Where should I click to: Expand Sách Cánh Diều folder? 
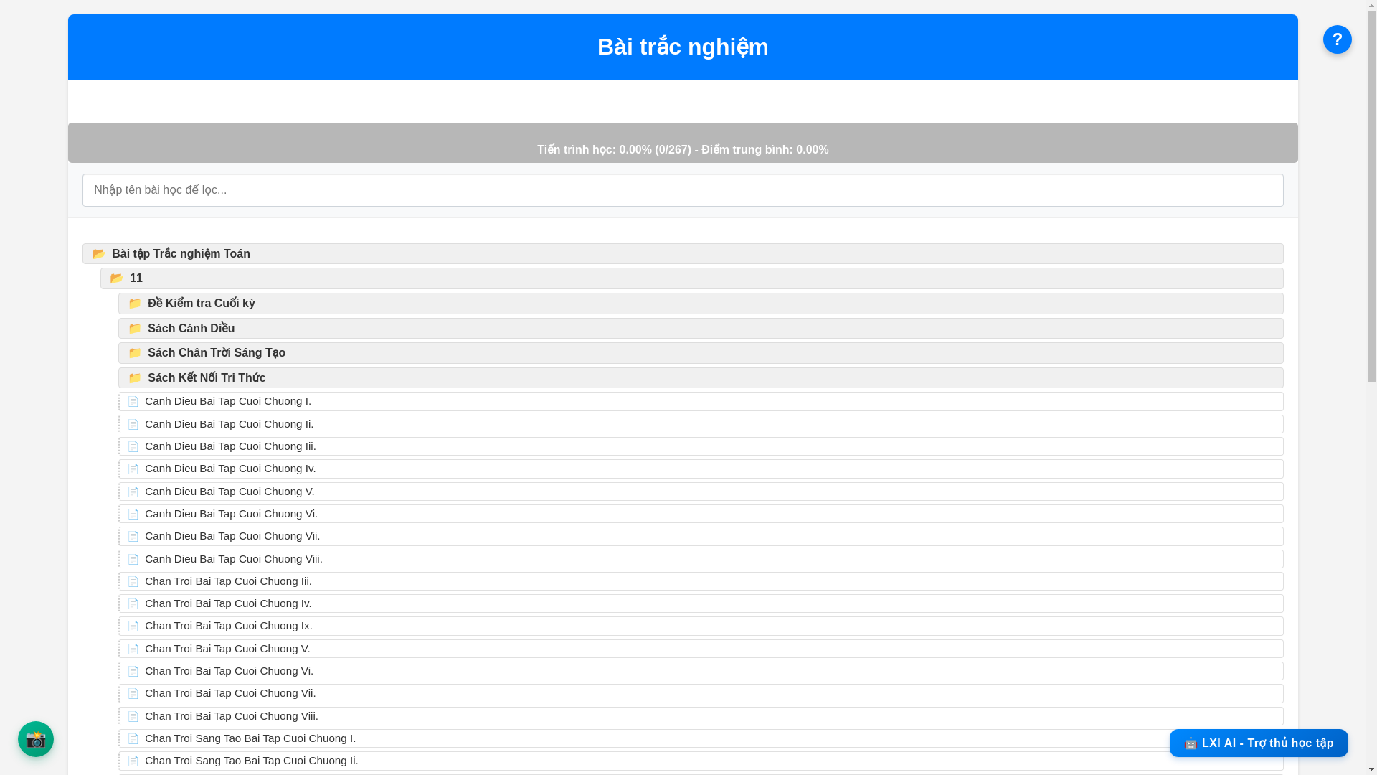(x=701, y=328)
